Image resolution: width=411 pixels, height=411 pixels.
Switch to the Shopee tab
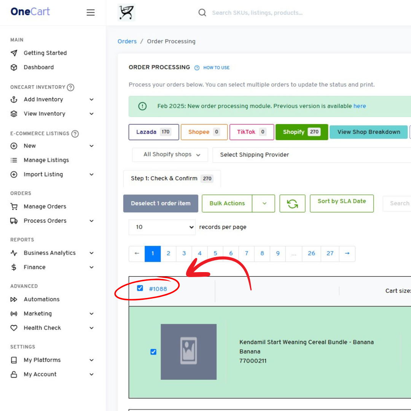[204, 132]
